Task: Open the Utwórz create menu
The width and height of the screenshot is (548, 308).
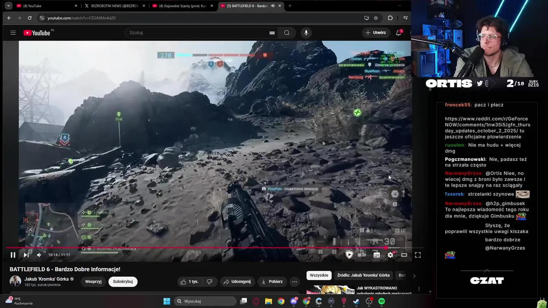Action: pyautogui.click(x=376, y=33)
